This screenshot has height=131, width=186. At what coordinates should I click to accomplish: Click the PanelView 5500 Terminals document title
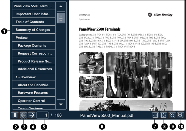tap(100, 29)
